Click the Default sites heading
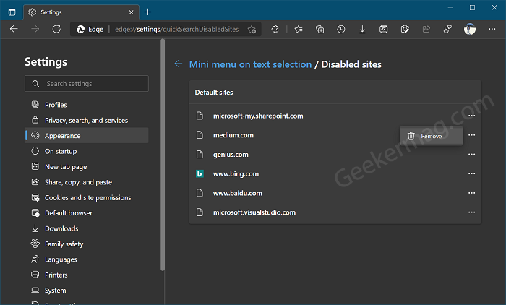The image size is (506, 305). pyautogui.click(x=214, y=93)
